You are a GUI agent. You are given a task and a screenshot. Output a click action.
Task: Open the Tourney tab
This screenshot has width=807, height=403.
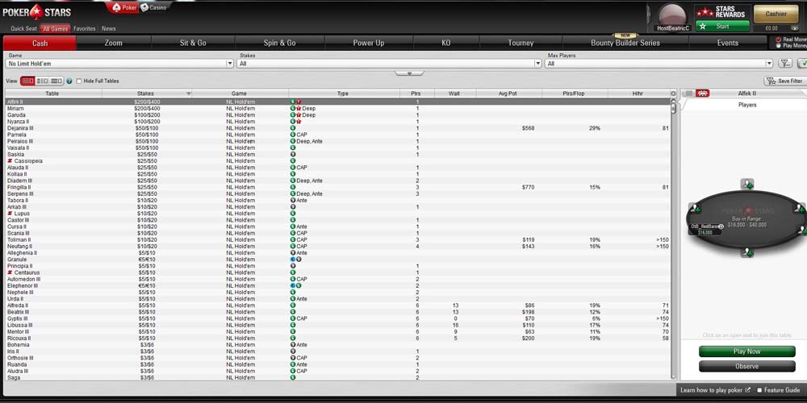(x=521, y=43)
